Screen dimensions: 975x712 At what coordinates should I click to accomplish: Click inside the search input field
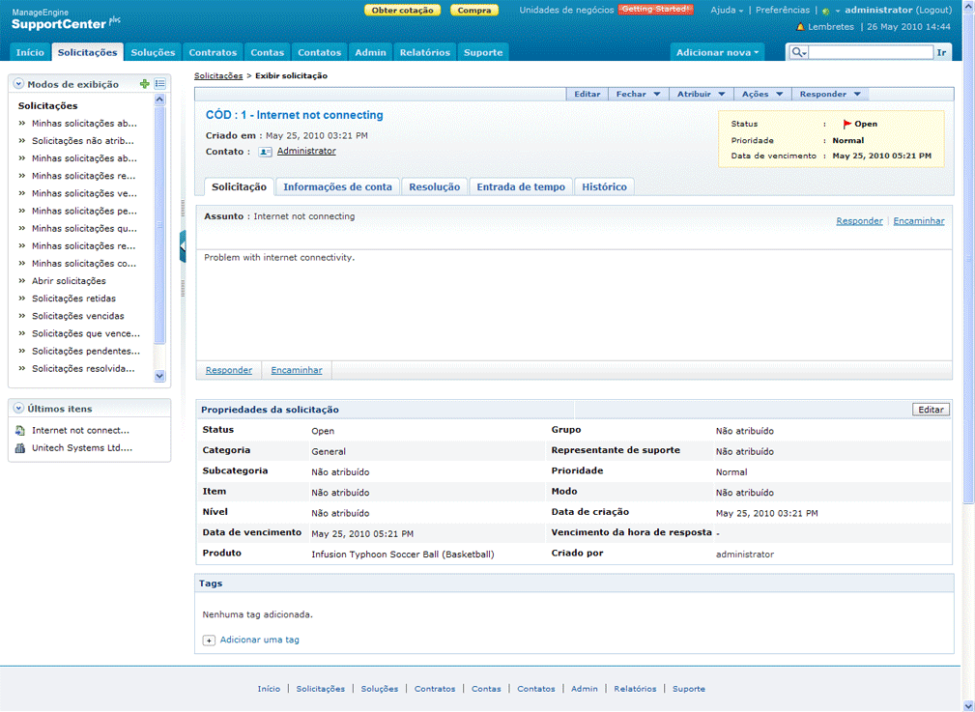(871, 53)
